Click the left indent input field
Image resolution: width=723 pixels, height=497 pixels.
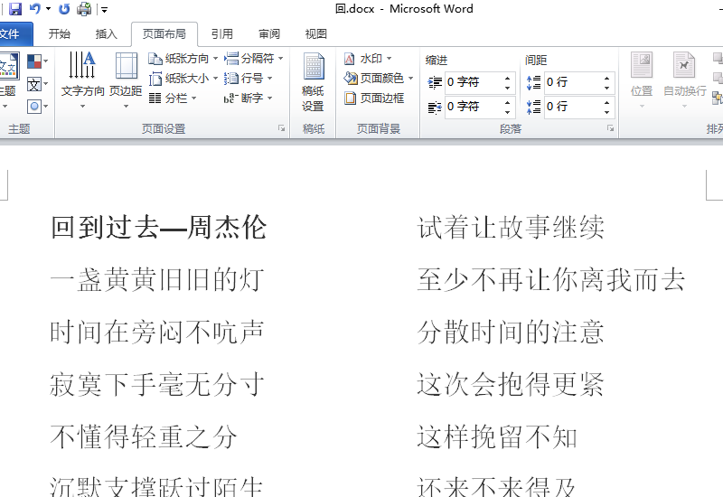(474, 82)
